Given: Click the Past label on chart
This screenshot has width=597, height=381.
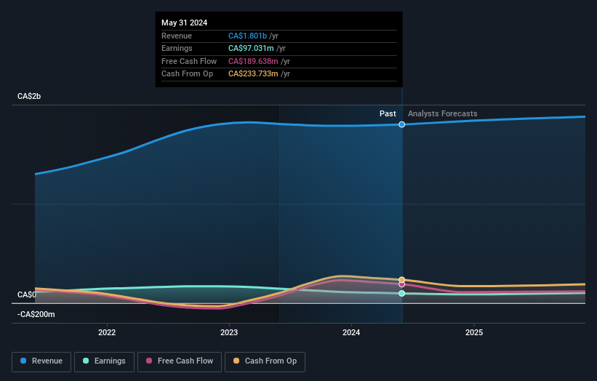Looking at the screenshot, I should (388, 113).
